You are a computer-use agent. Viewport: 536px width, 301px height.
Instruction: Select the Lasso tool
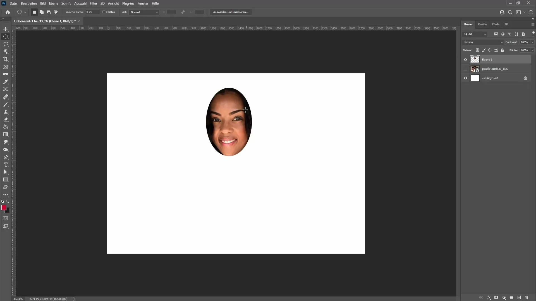click(x=6, y=44)
